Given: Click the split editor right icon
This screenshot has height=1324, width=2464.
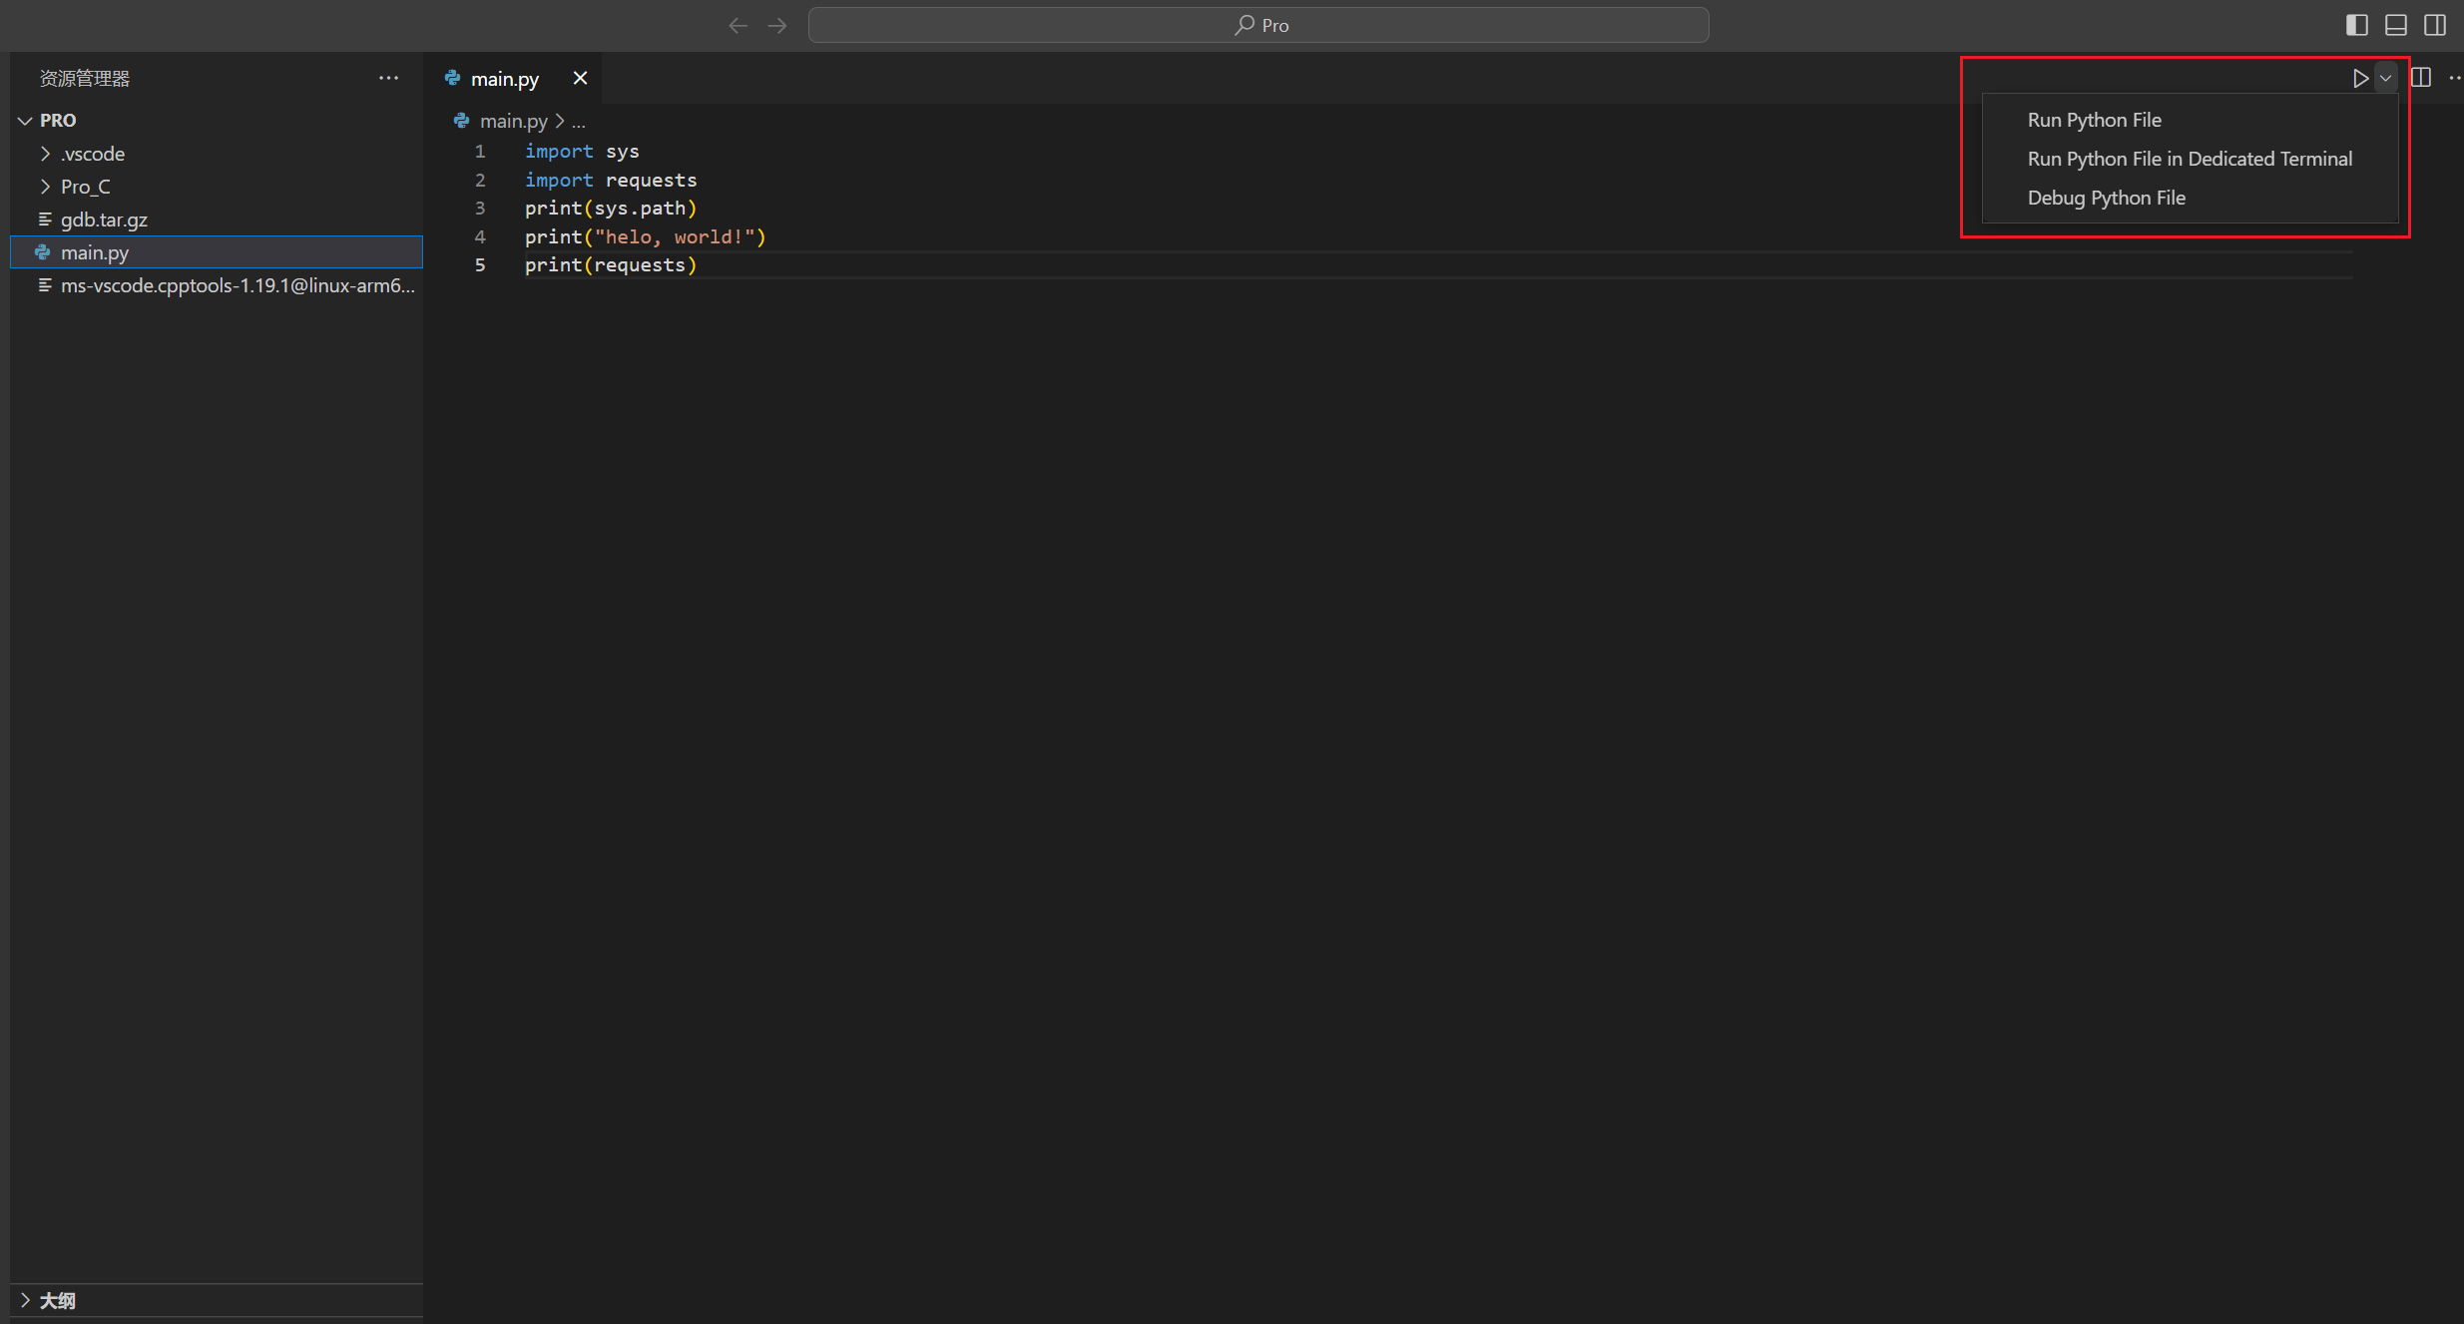Looking at the screenshot, I should coord(2421,78).
